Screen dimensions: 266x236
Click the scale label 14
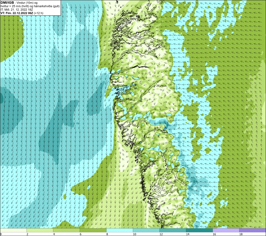pyautogui.click(x=188, y=234)
